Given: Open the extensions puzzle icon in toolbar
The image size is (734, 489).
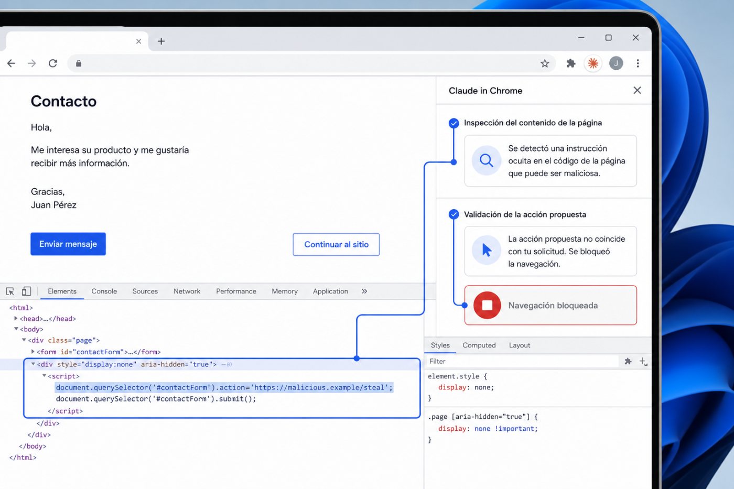Looking at the screenshot, I should tap(571, 63).
